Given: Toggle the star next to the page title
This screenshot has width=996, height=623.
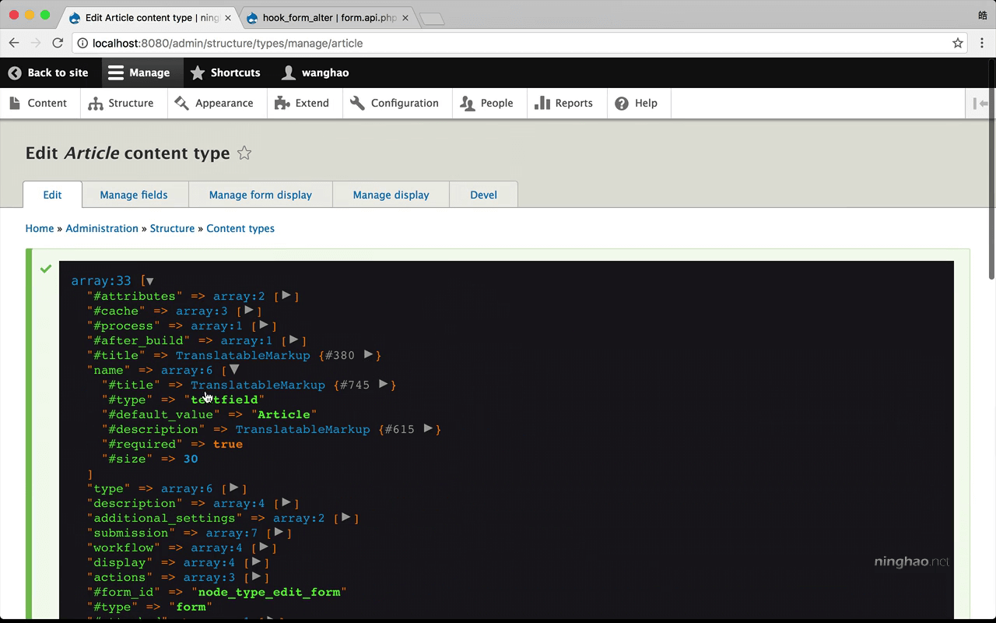Looking at the screenshot, I should point(244,153).
